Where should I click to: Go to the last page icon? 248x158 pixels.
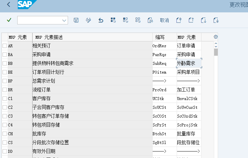(216, 20)
